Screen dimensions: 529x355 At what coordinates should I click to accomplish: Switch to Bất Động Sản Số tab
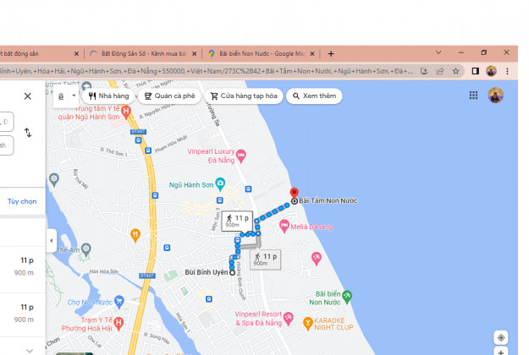144,53
